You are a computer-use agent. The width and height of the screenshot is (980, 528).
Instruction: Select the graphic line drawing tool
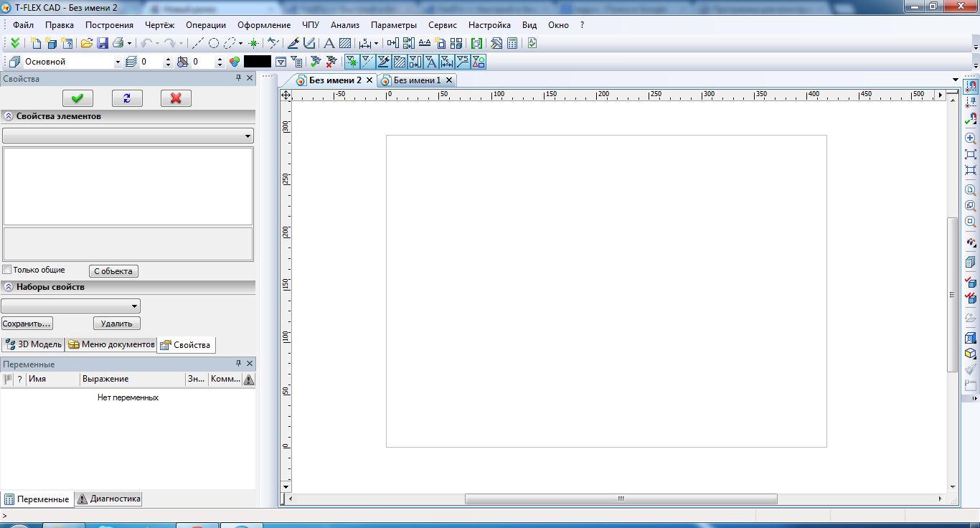pyautogui.click(x=293, y=43)
